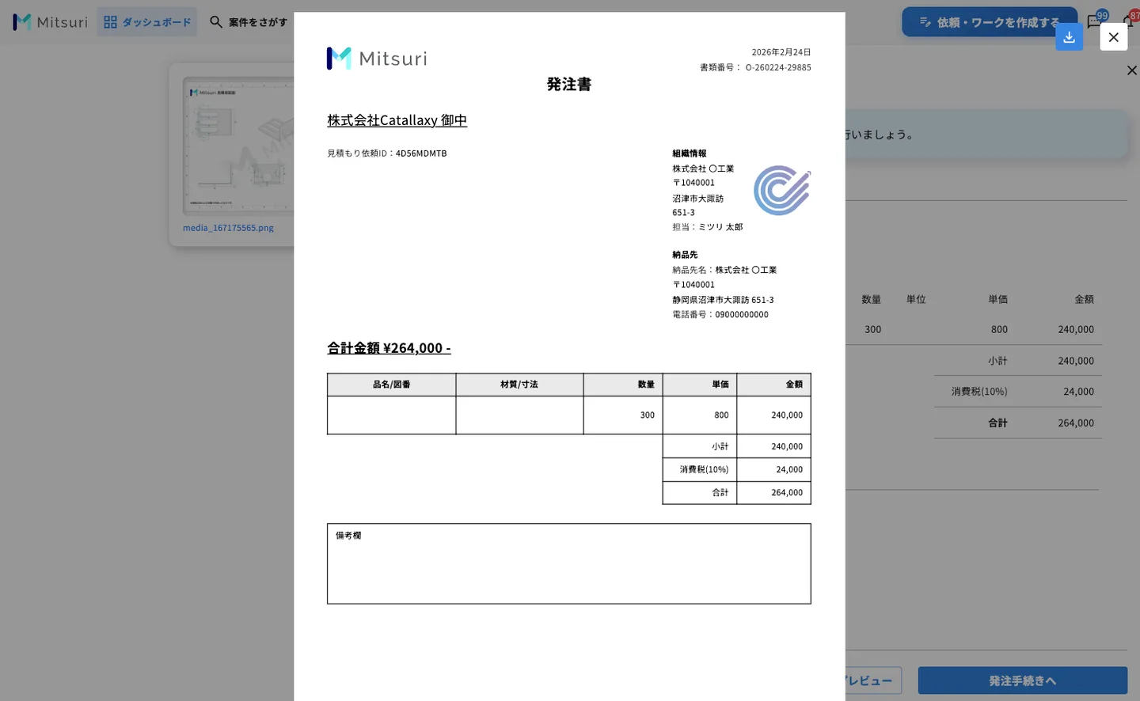Dismiss the side panel using the small X
This screenshot has width=1140, height=701.
coord(1132,70)
